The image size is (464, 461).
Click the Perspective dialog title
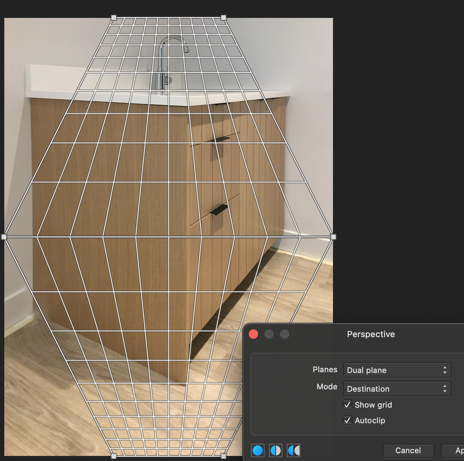(x=371, y=334)
